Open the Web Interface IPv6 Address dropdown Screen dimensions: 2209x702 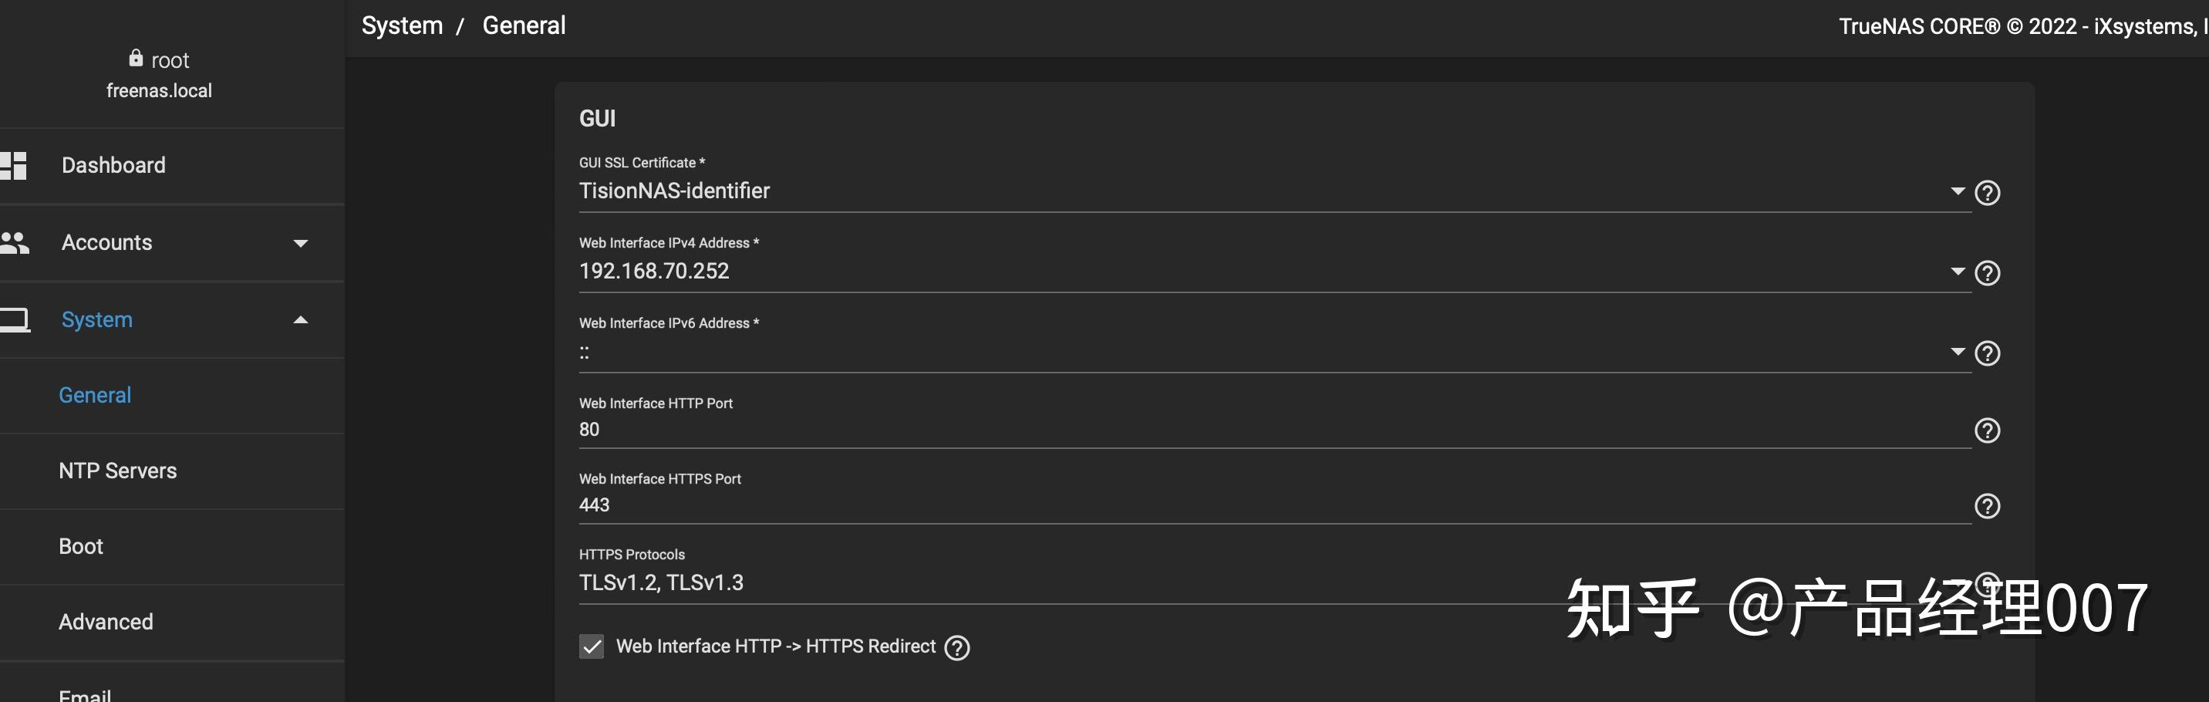[x=1958, y=352]
